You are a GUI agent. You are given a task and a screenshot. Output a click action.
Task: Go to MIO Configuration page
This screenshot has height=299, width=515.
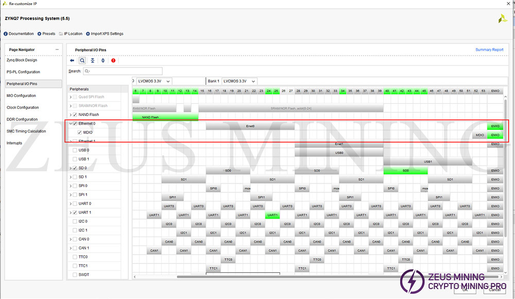21,96
